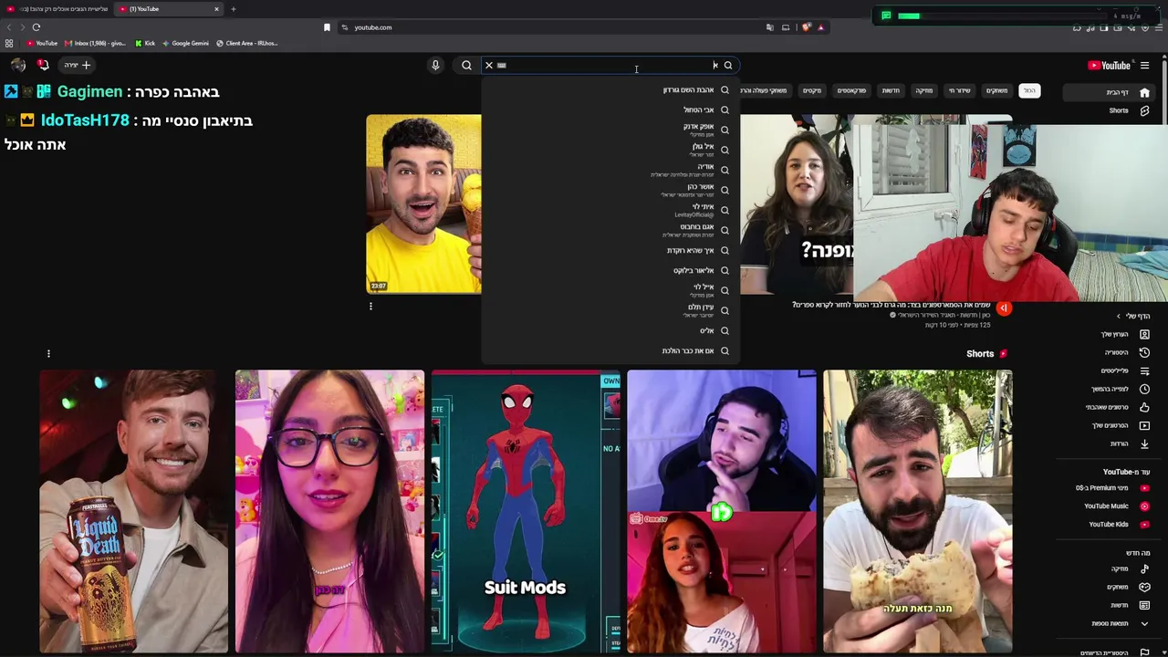
Task: Open the Short with the girl in glasses
Action: pos(329,512)
